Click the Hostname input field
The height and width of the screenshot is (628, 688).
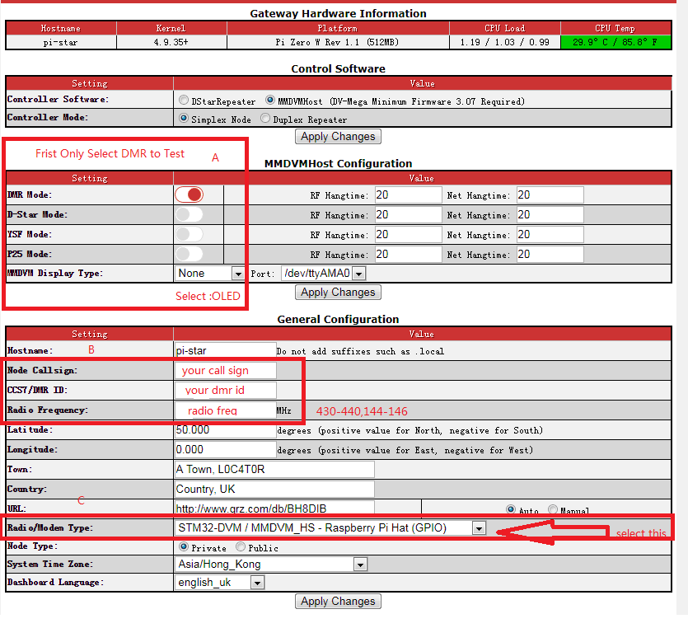coord(226,350)
